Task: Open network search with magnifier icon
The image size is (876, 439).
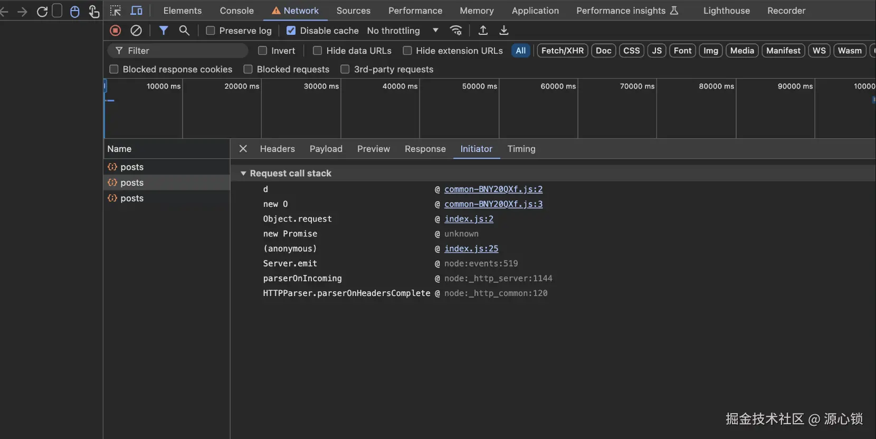Action: coord(184,31)
